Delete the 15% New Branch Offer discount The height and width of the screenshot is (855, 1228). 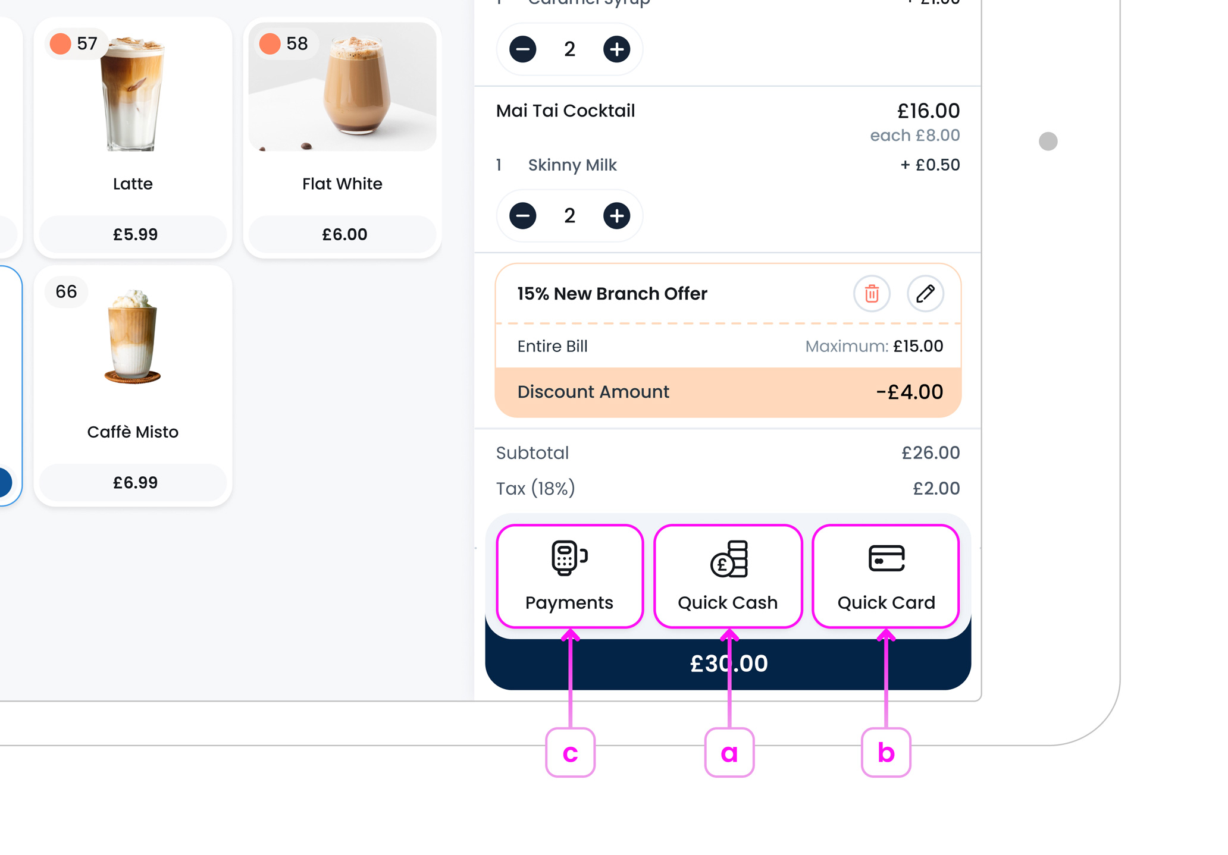click(871, 293)
